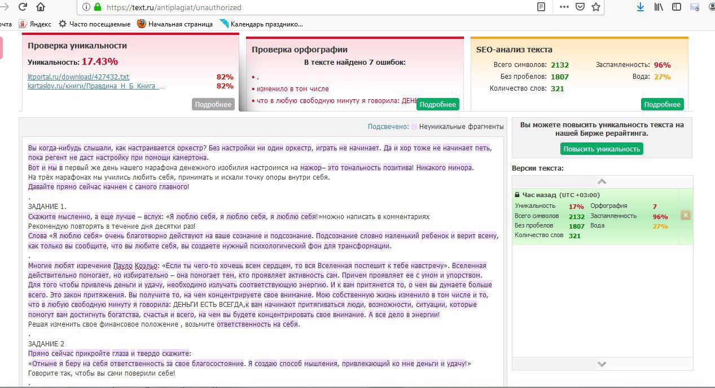Go to the browser home page icon

pos(41,7)
